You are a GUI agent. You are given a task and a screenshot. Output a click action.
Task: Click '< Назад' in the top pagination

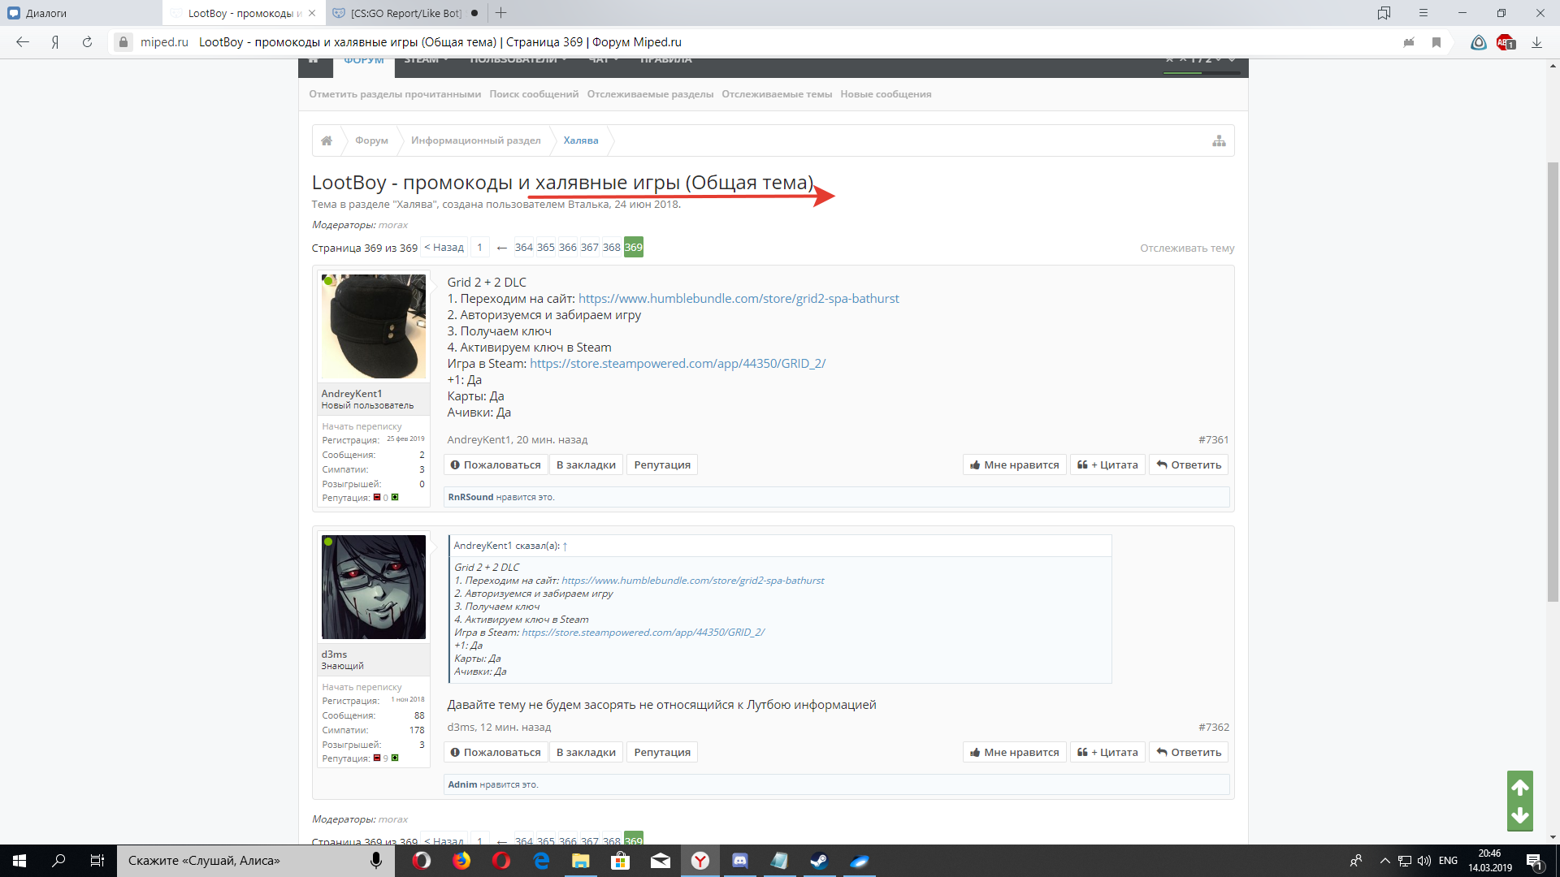pyautogui.click(x=444, y=248)
